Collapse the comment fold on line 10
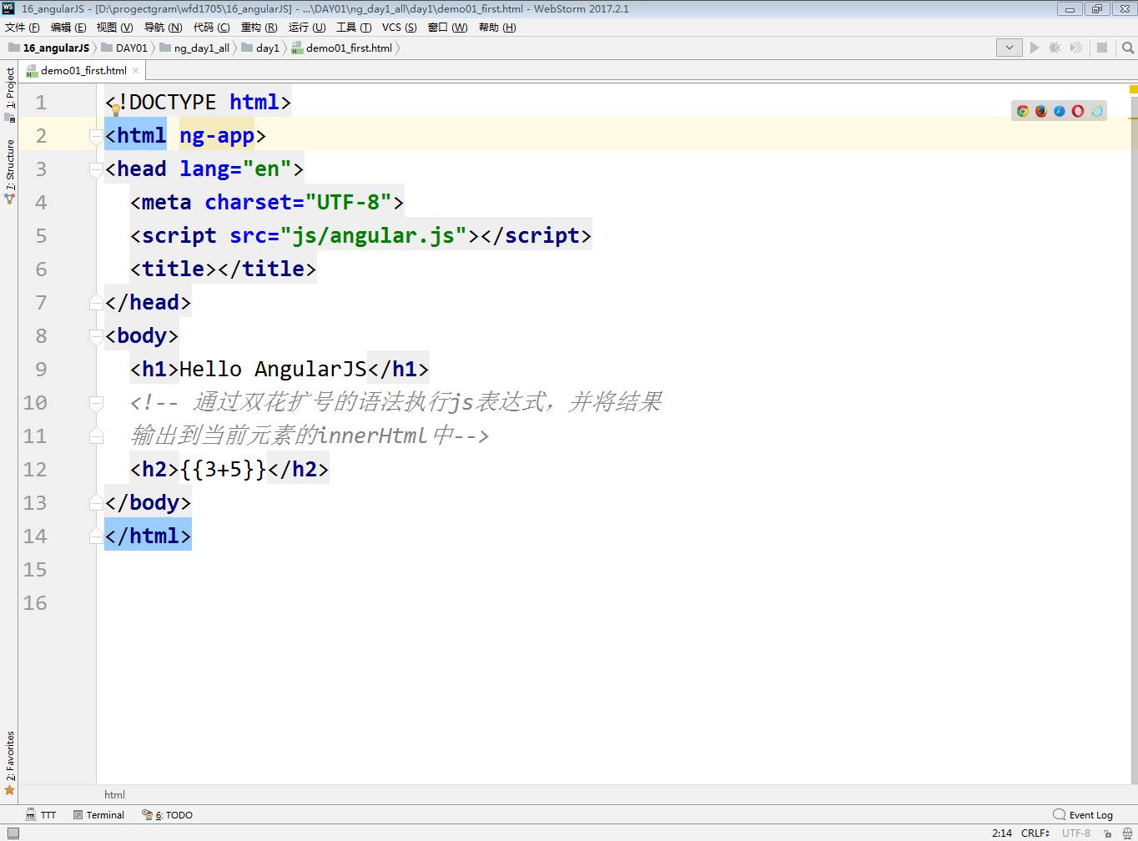Screen dimensions: 1138x841 (96, 403)
